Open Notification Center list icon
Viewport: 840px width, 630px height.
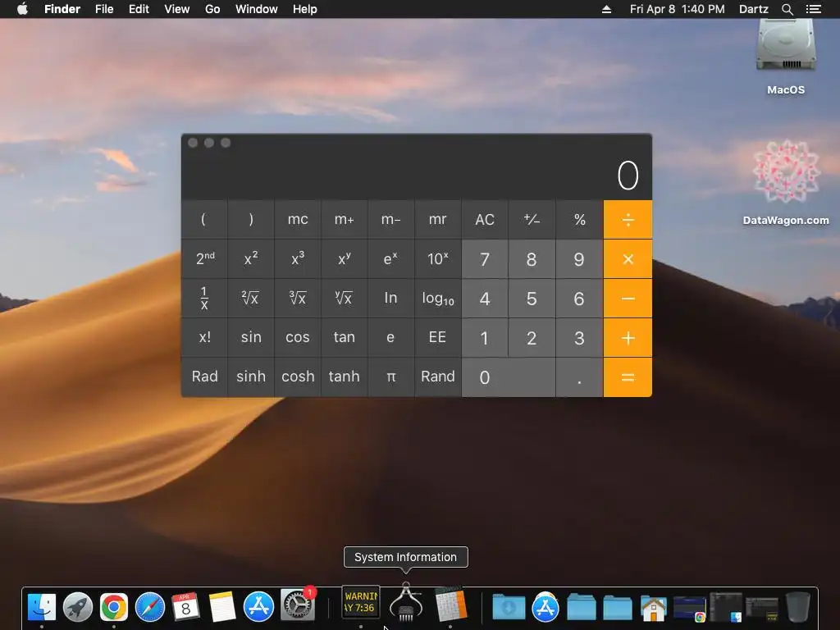[814, 9]
